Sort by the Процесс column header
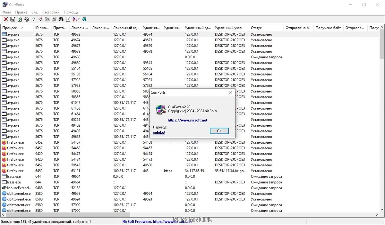 pyautogui.click(x=17, y=28)
